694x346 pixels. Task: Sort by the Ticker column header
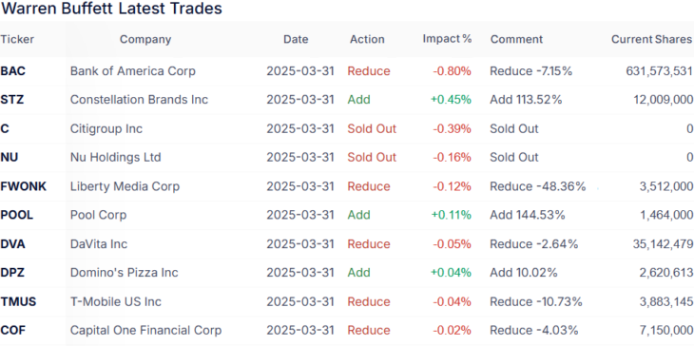click(x=17, y=39)
